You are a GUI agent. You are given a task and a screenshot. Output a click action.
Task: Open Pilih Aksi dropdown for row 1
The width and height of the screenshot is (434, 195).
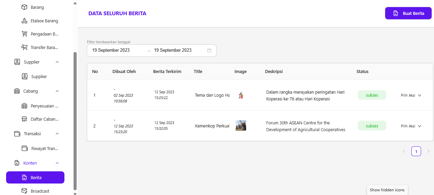[411, 95]
